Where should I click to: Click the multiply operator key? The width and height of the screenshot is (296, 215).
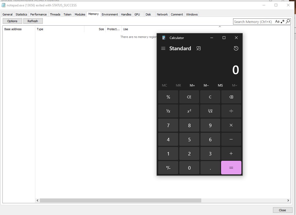point(231,125)
